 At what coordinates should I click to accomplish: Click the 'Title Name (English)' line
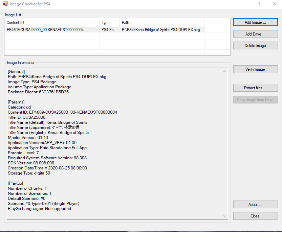coord(48,133)
